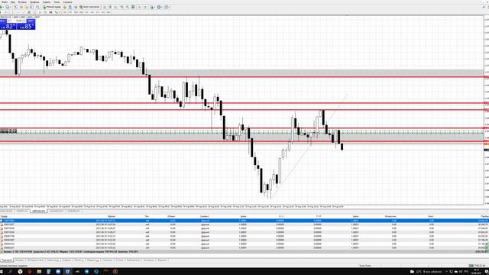This screenshot has height=275, width=489.
Task: Toggle the Авто-торговля button
Action: click(x=89, y=7)
